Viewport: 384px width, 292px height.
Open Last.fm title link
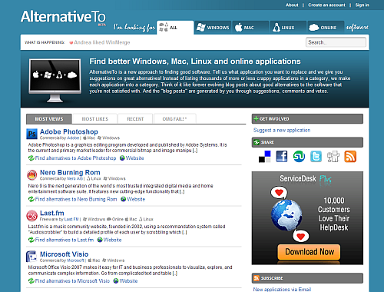52,213
